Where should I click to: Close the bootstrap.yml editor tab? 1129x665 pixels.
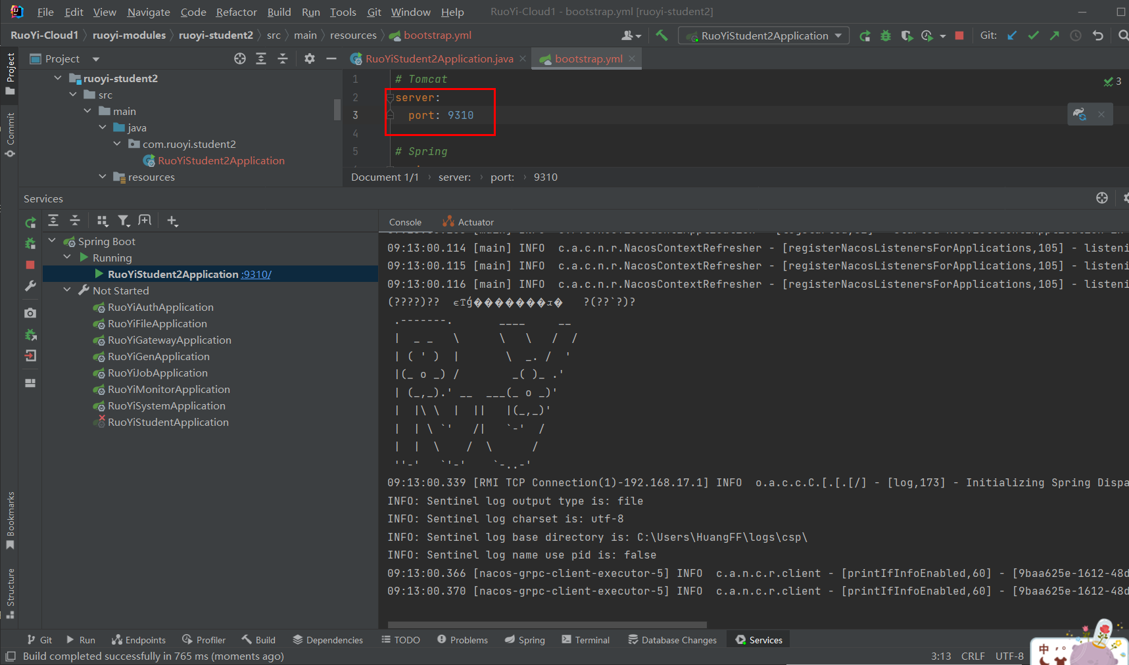632,58
